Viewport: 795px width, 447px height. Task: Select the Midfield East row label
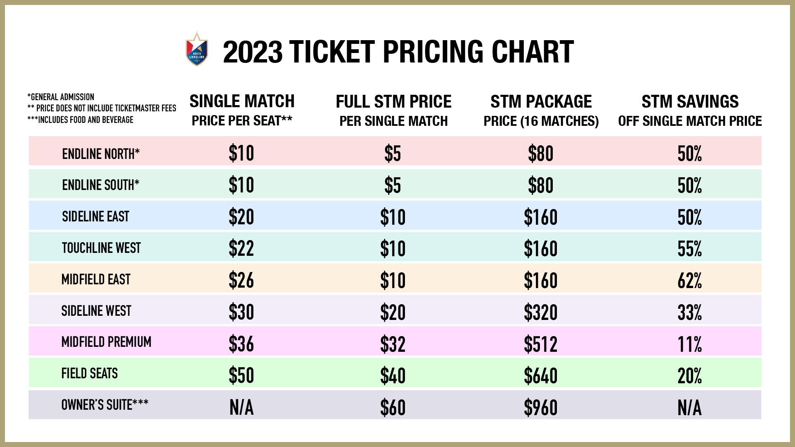(96, 279)
